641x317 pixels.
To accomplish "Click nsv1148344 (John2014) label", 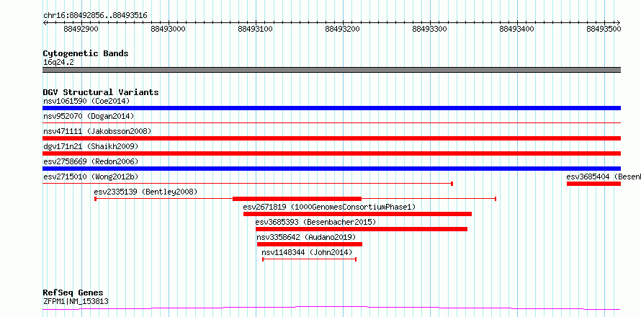I will click(x=307, y=252).
